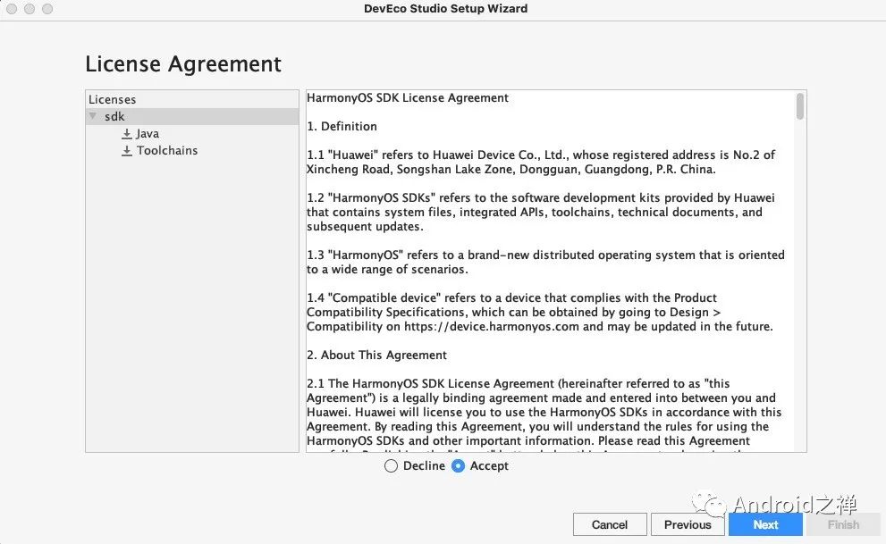
Task: Select the Toolchains license entry
Action: [167, 151]
